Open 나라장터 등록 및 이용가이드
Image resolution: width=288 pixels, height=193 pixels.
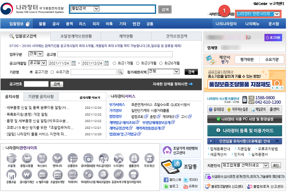tap(245, 131)
